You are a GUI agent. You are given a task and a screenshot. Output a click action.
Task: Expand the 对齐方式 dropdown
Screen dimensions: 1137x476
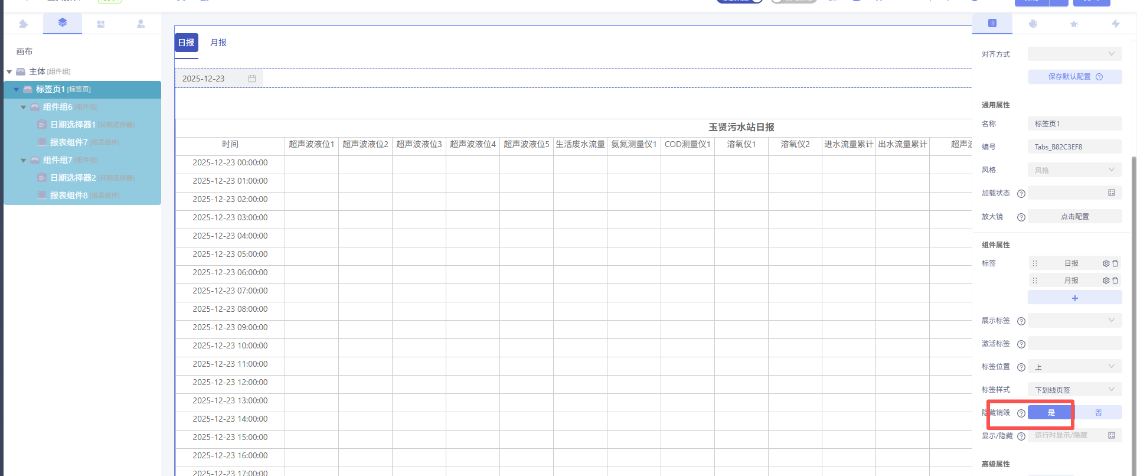[x=1074, y=54]
